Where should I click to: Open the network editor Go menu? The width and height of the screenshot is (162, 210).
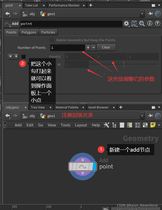[x=40, y=125]
